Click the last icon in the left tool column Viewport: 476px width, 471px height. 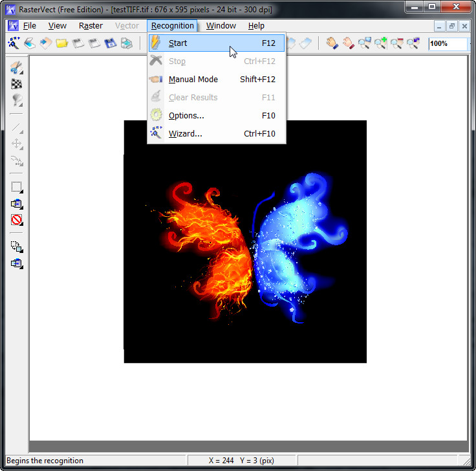click(x=17, y=263)
